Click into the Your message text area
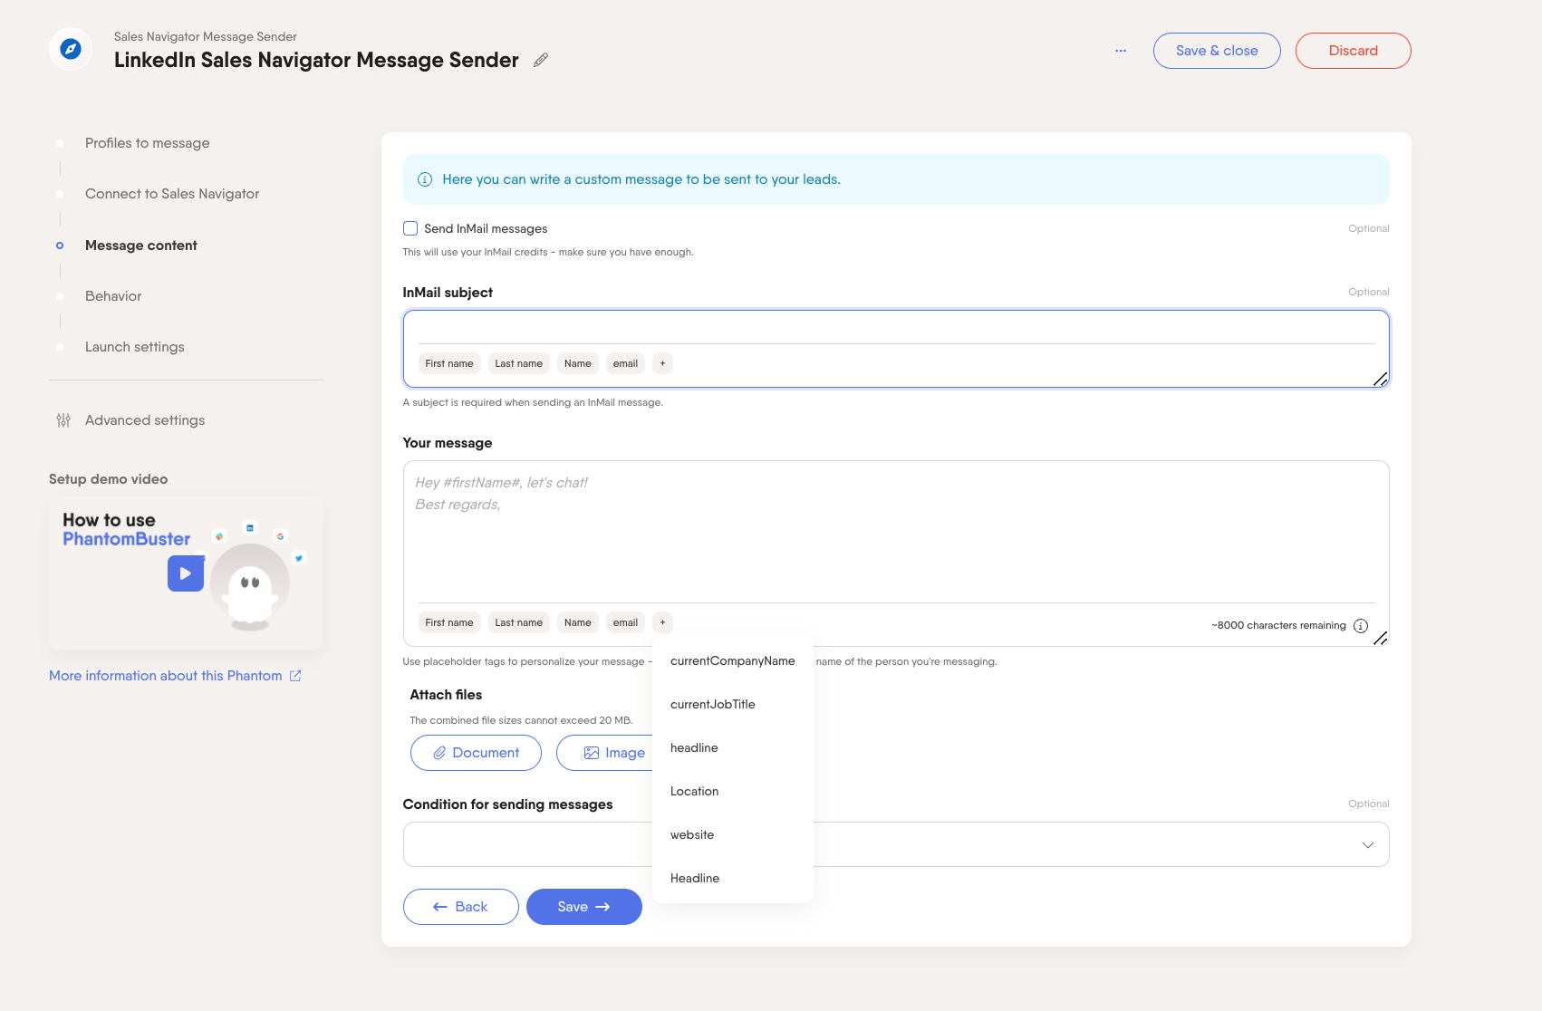 pos(896,532)
